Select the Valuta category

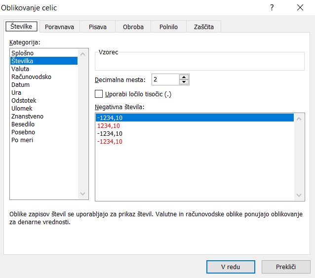click(x=20, y=69)
